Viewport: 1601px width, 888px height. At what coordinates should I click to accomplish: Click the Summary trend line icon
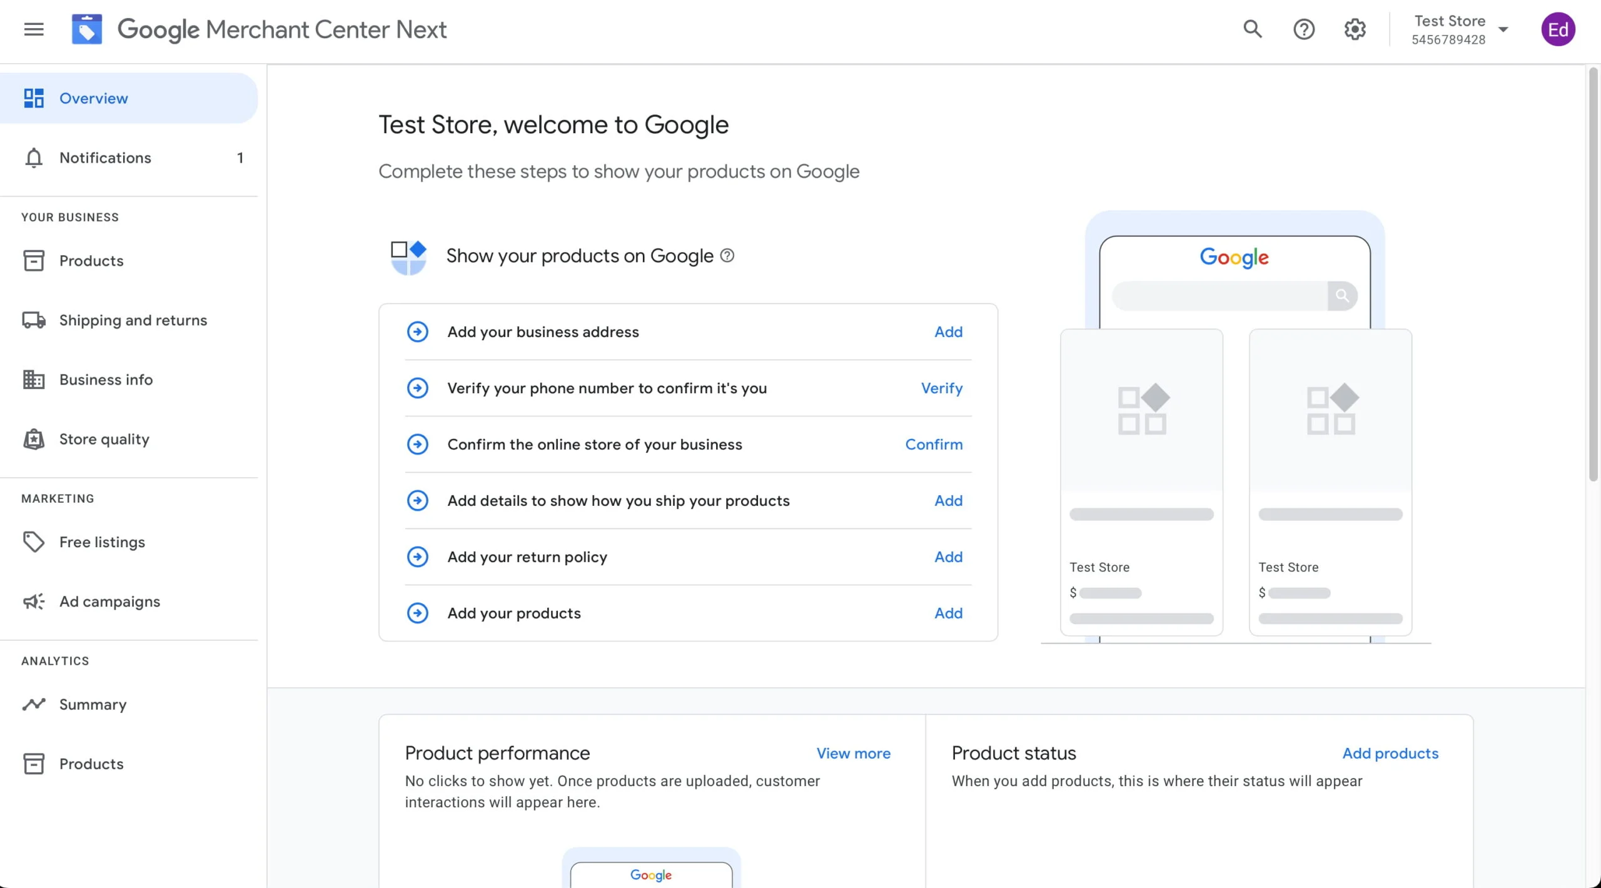point(34,704)
